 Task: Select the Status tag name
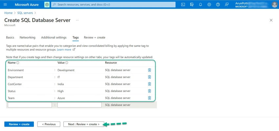[11, 91]
